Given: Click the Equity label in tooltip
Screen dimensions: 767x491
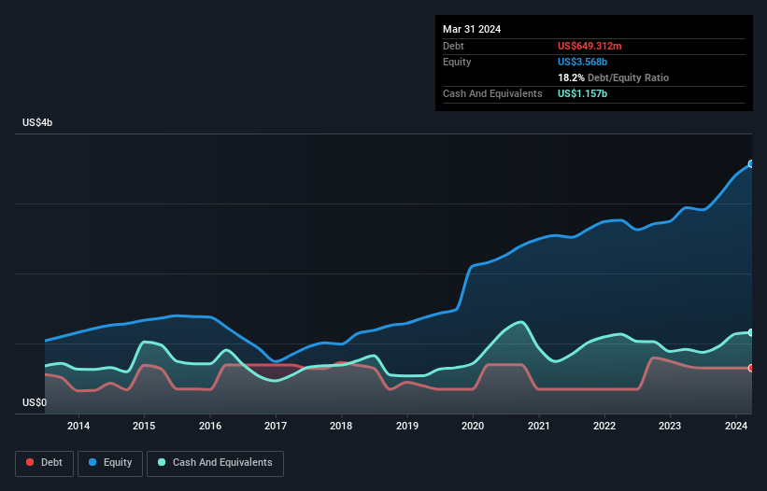Looking at the screenshot, I should tap(457, 62).
